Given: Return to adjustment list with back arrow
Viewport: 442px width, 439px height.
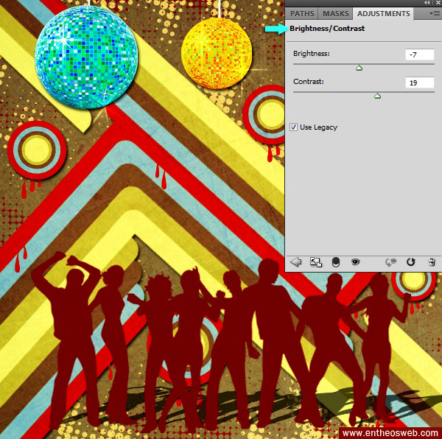Looking at the screenshot, I should click(x=295, y=262).
